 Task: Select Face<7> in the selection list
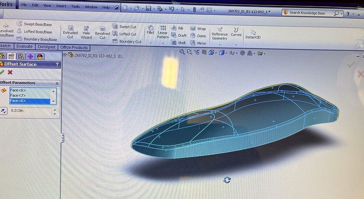(x=30, y=95)
